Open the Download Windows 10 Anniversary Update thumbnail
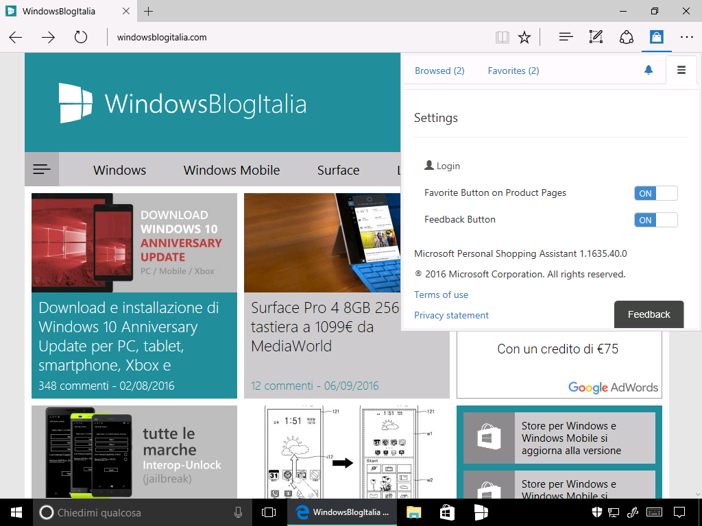The width and height of the screenshot is (702, 526). tap(134, 243)
